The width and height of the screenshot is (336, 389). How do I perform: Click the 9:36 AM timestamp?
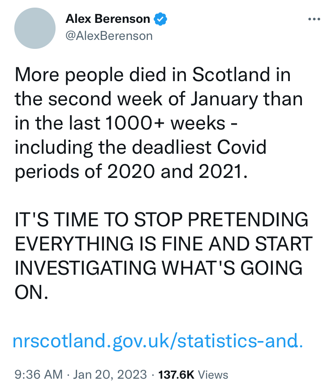click(x=39, y=375)
